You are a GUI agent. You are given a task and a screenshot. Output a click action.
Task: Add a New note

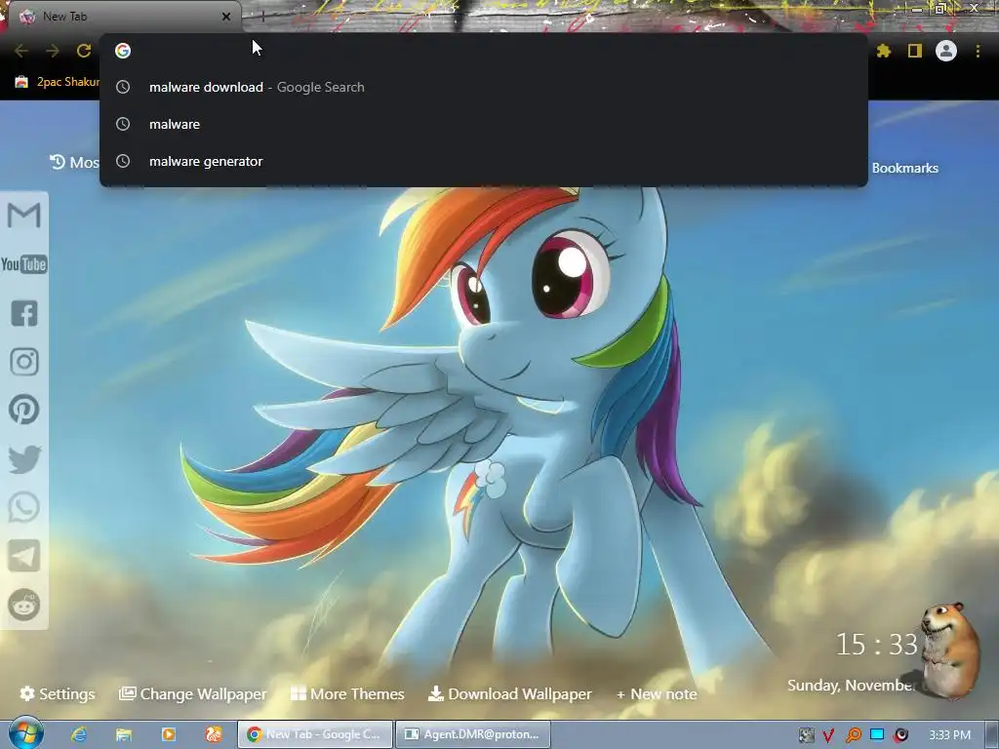tap(657, 693)
